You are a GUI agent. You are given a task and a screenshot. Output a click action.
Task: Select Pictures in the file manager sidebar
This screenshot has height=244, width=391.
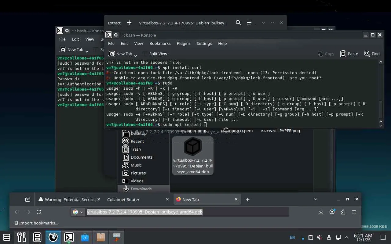click(x=138, y=173)
